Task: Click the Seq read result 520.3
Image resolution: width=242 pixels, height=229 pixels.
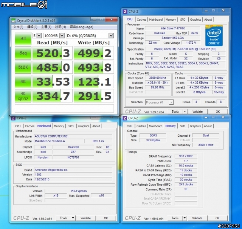Action: click(x=52, y=53)
